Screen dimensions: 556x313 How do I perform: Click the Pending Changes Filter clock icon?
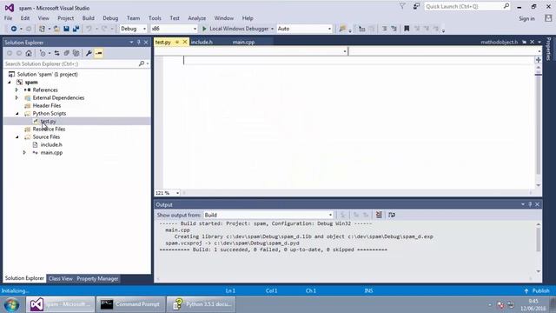(43, 53)
